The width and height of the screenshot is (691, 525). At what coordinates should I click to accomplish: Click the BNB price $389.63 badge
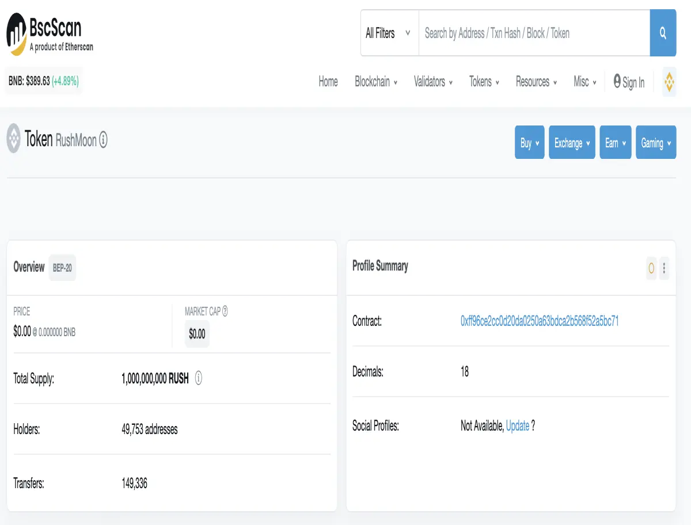[x=44, y=81]
